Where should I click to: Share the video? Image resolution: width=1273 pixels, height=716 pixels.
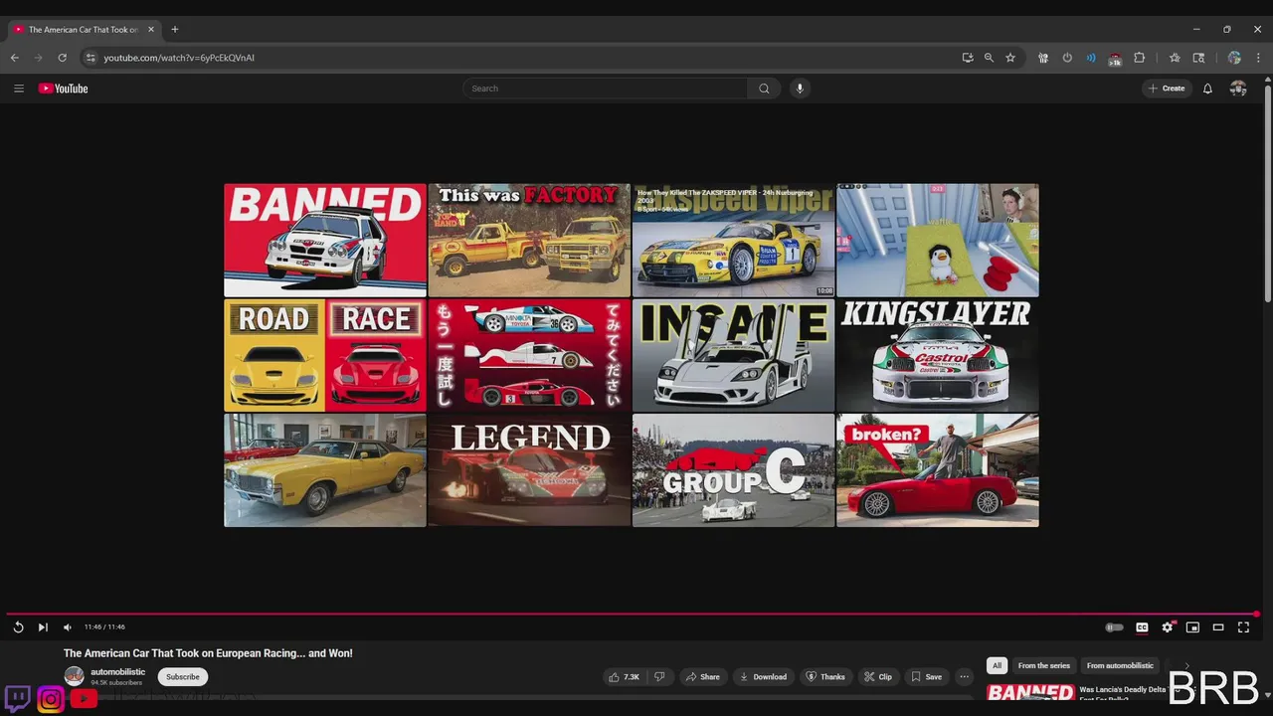click(702, 677)
